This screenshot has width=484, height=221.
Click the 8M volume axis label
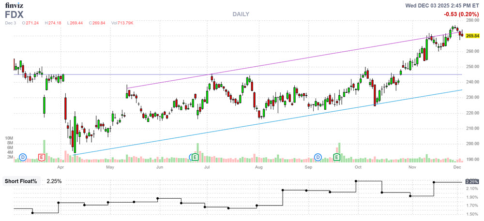(10, 143)
